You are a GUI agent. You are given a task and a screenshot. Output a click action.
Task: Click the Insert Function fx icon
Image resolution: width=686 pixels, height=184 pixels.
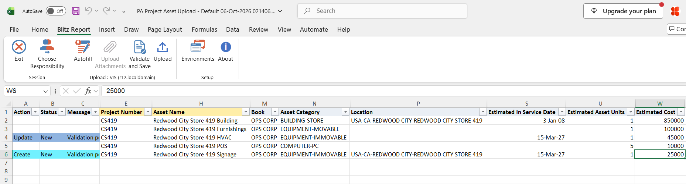pos(88,91)
